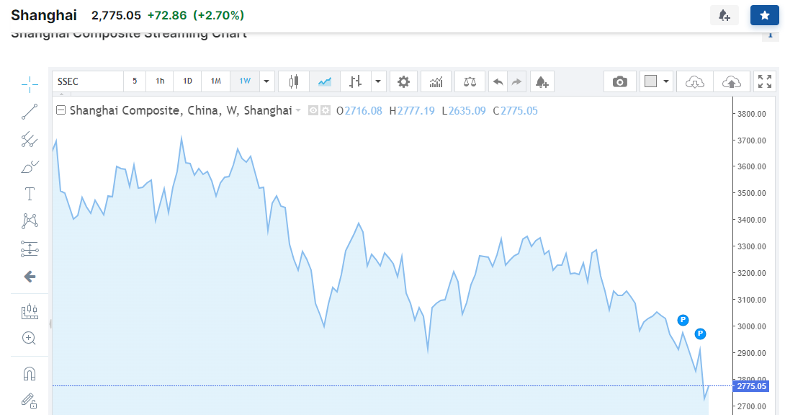Toggle magnet mode for drawings
The image size is (785, 415).
click(x=30, y=373)
